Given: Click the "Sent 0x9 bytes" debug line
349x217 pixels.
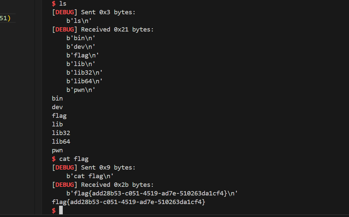Looking at the screenshot, I should coord(94,168).
